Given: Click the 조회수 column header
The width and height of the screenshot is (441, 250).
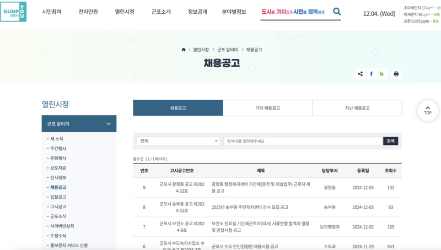Looking at the screenshot, I should (x=391, y=171).
